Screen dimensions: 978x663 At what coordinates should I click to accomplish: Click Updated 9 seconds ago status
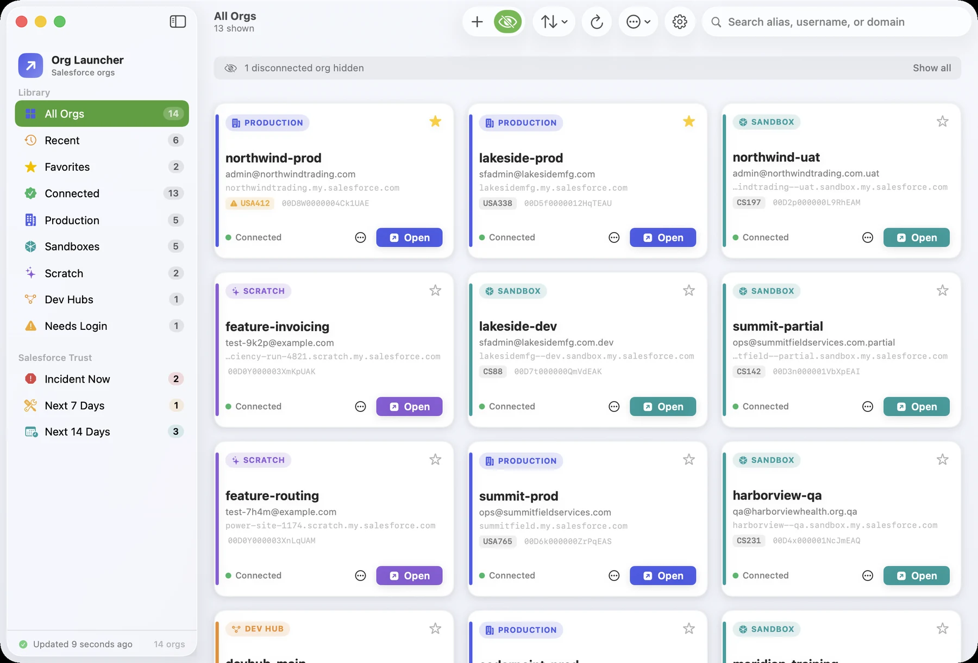[x=83, y=644]
